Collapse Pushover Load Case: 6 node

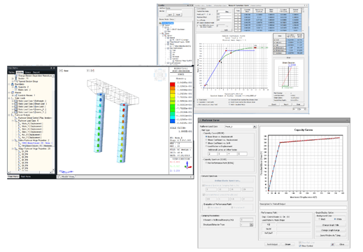click(x=13, y=121)
